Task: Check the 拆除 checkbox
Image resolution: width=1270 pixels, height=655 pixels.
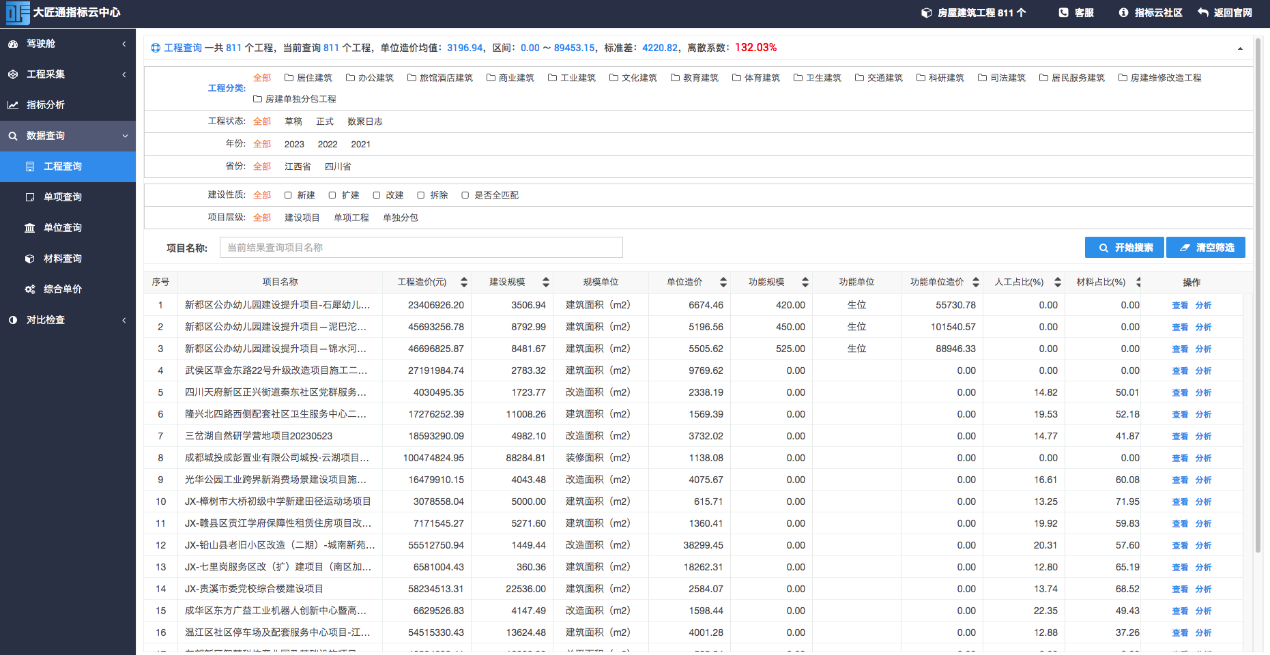Action: (421, 195)
